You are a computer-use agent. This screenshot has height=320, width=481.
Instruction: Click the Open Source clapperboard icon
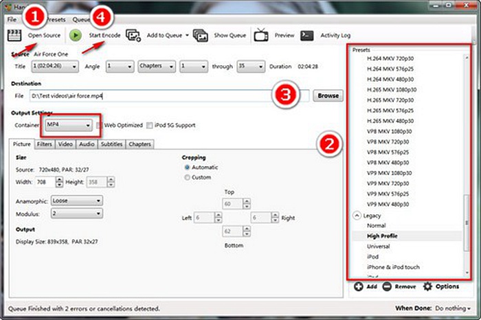tap(14, 35)
